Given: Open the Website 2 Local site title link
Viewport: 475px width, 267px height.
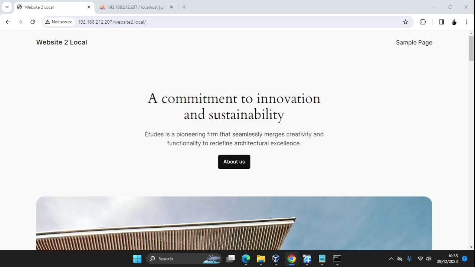Looking at the screenshot, I should pos(62,42).
